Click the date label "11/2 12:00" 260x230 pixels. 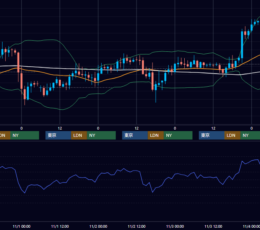pyautogui.click(x=136, y=226)
